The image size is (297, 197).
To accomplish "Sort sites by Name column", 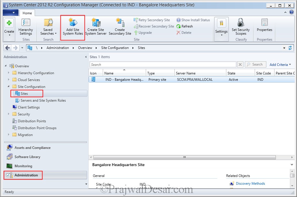I will pyautogui.click(x=124, y=73).
